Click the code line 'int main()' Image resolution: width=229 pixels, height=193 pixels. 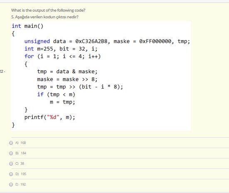tap(27, 26)
